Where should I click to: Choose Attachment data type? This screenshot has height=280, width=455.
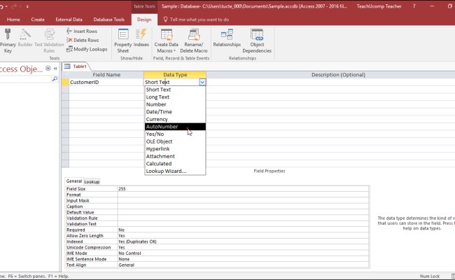pyautogui.click(x=175, y=156)
